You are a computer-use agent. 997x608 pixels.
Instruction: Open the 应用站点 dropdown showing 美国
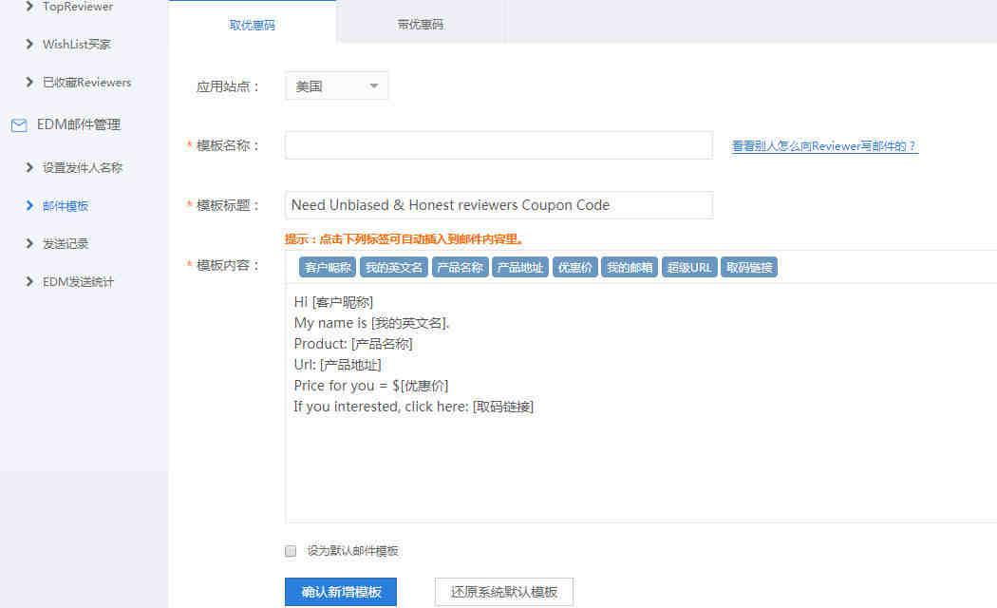click(336, 86)
